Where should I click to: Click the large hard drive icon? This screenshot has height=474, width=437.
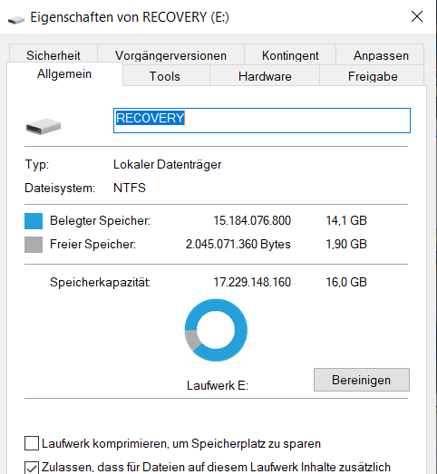[x=44, y=126]
